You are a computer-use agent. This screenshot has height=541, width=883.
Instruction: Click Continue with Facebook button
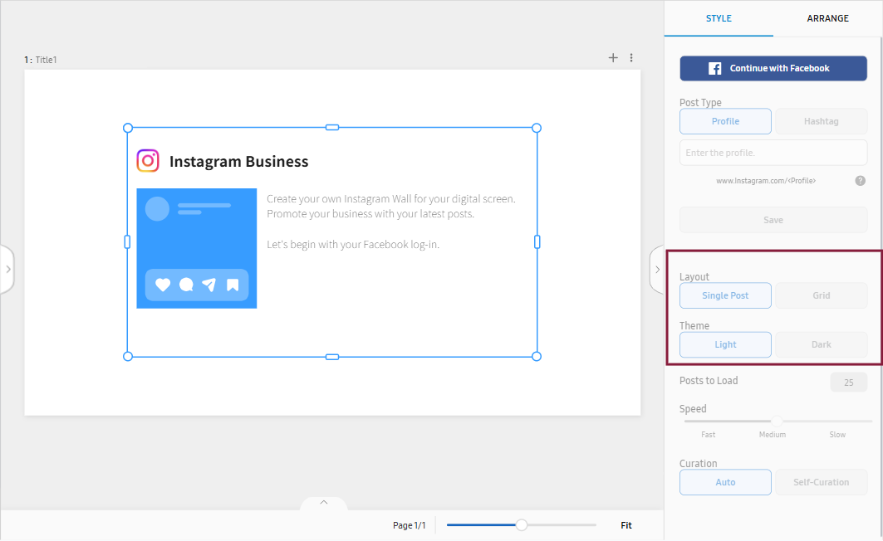pyautogui.click(x=773, y=68)
